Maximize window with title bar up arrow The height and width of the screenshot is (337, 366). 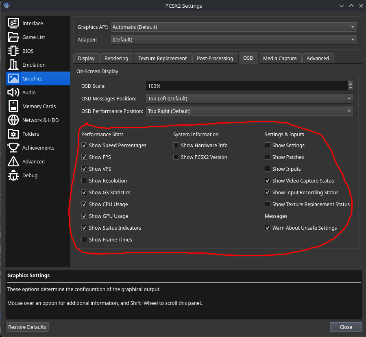pos(351,6)
